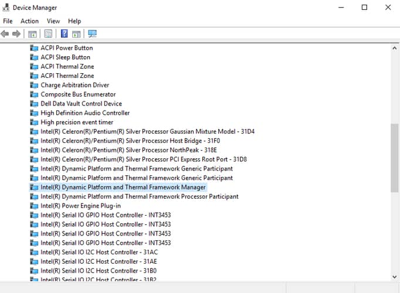Screen dimensions: 400x293
Task: Open the View menu
Action: point(53,21)
